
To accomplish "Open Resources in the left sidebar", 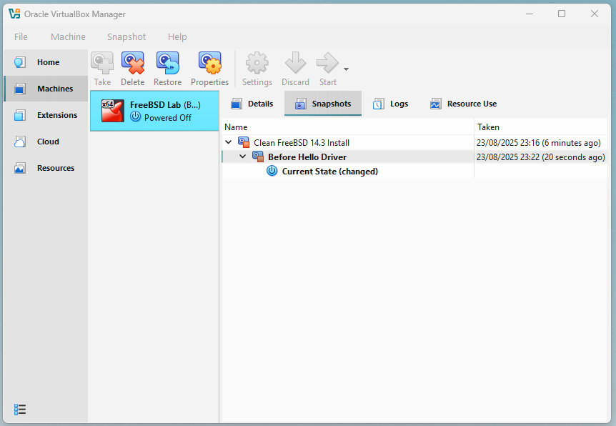I will coord(46,168).
